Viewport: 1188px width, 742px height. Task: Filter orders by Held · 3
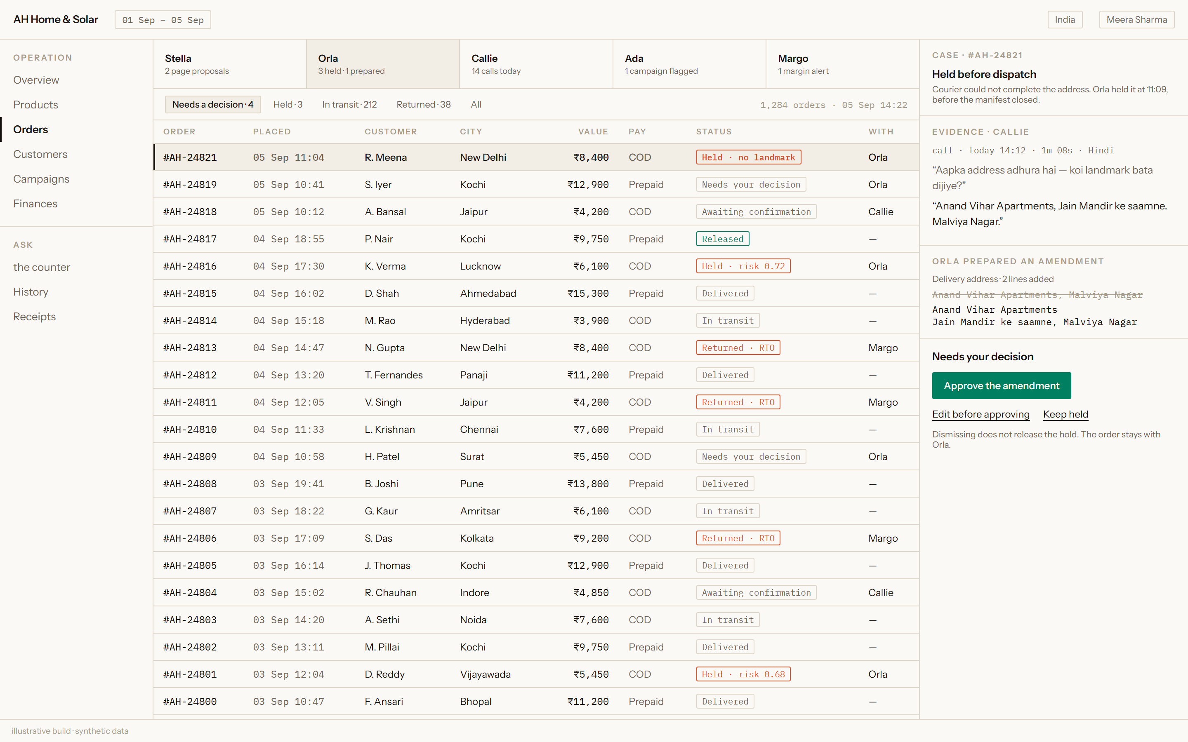click(x=288, y=105)
